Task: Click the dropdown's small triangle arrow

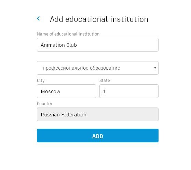Action: [x=155, y=68]
